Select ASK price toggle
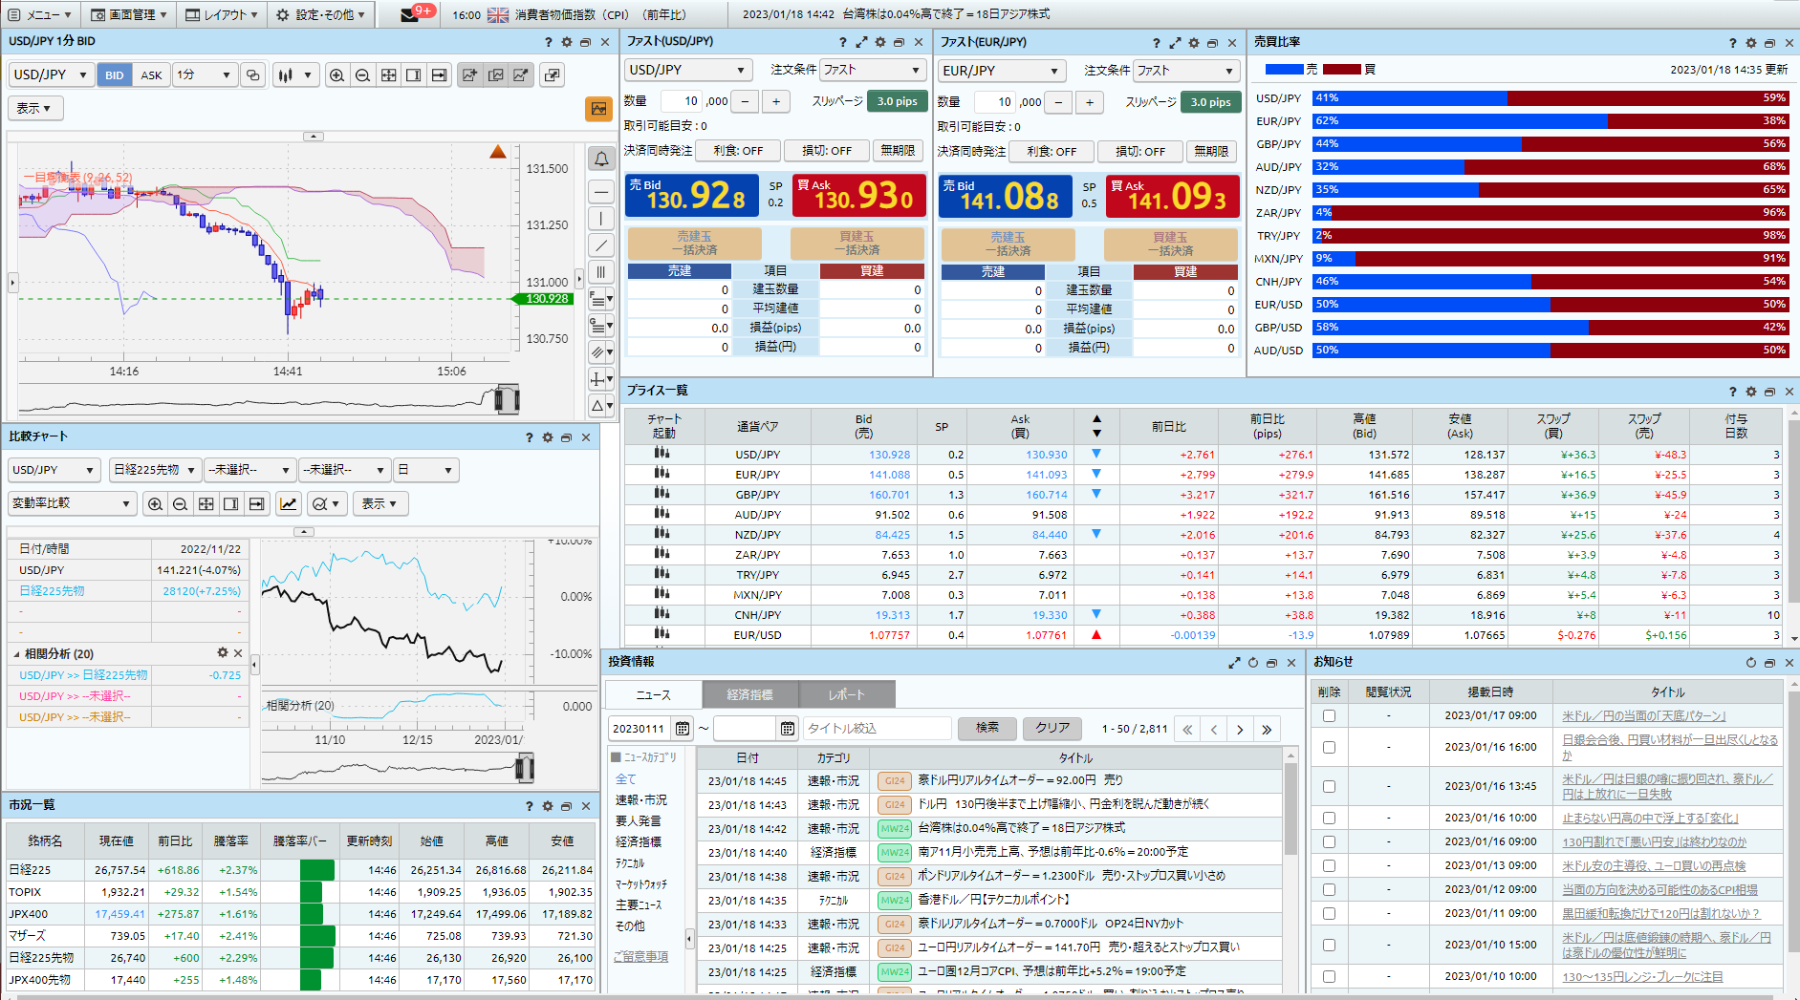Screen dimensions: 1800x1000 pyautogui.click(x=151, y=75)
